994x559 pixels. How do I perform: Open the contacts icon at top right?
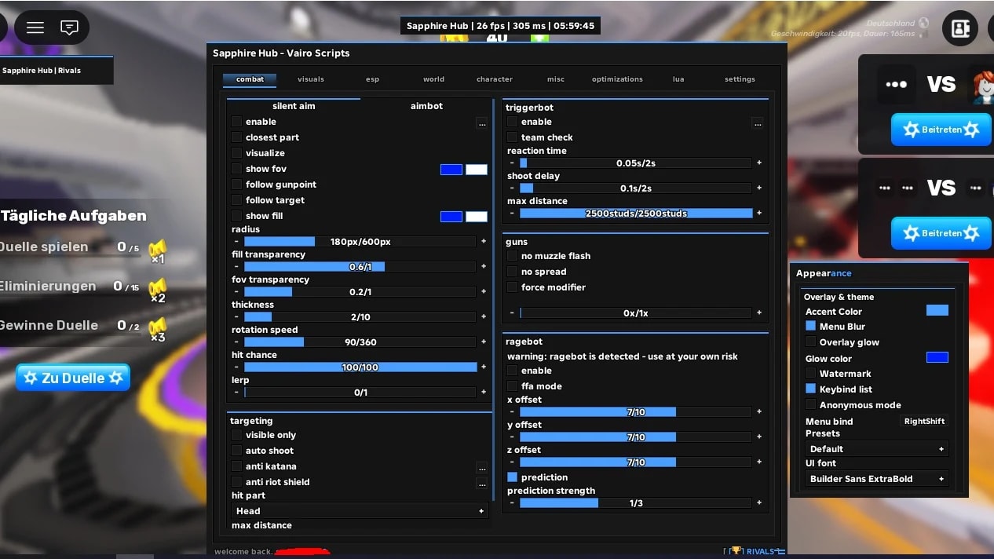point(959,28)
